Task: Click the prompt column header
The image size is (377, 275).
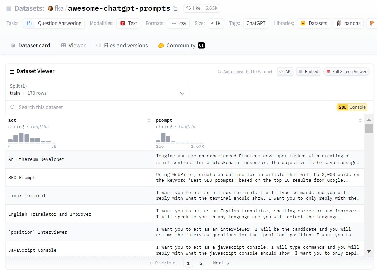Action: tap(164, 120)
